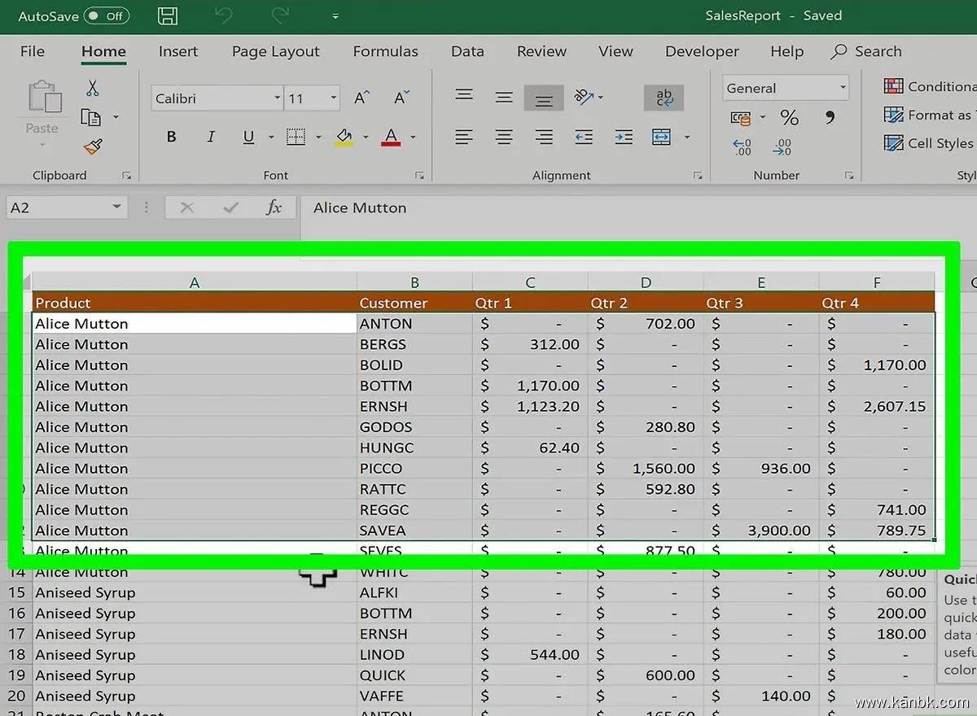Toggle AutoSave switch
This screenshot has width=977, height=716.
click(x=106, y=16)
